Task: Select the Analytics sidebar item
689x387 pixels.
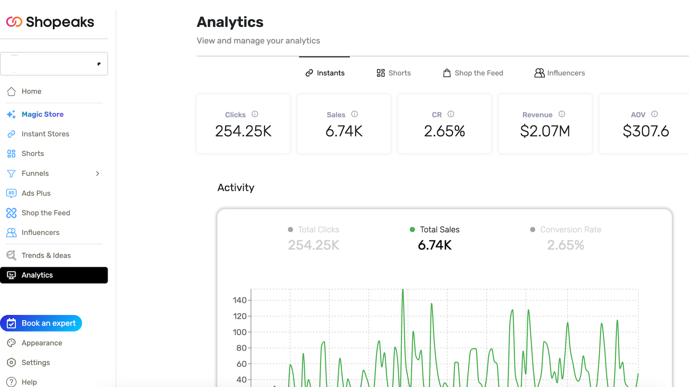Action: point(37,275)
